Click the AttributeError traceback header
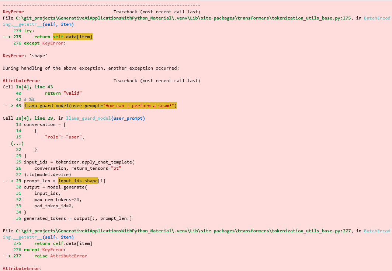The height and width of the screenshot is (271, 392). 21,81
